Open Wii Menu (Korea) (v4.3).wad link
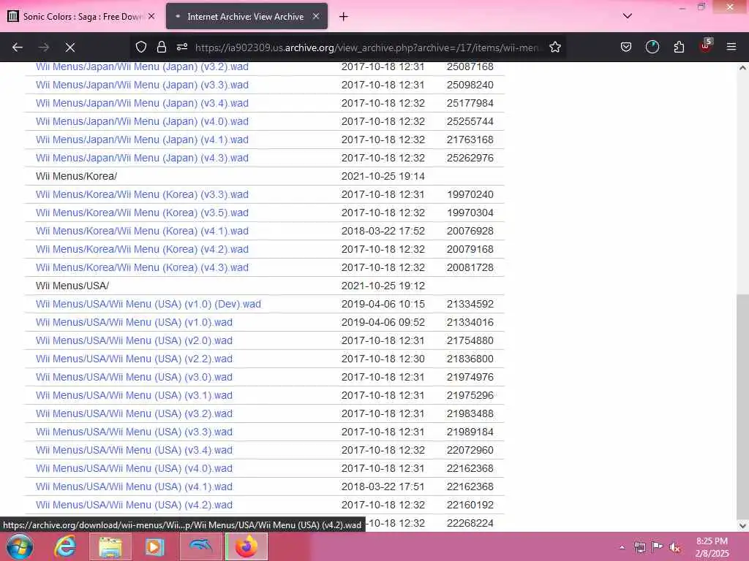749x561 pixels. tap(142, 267)
